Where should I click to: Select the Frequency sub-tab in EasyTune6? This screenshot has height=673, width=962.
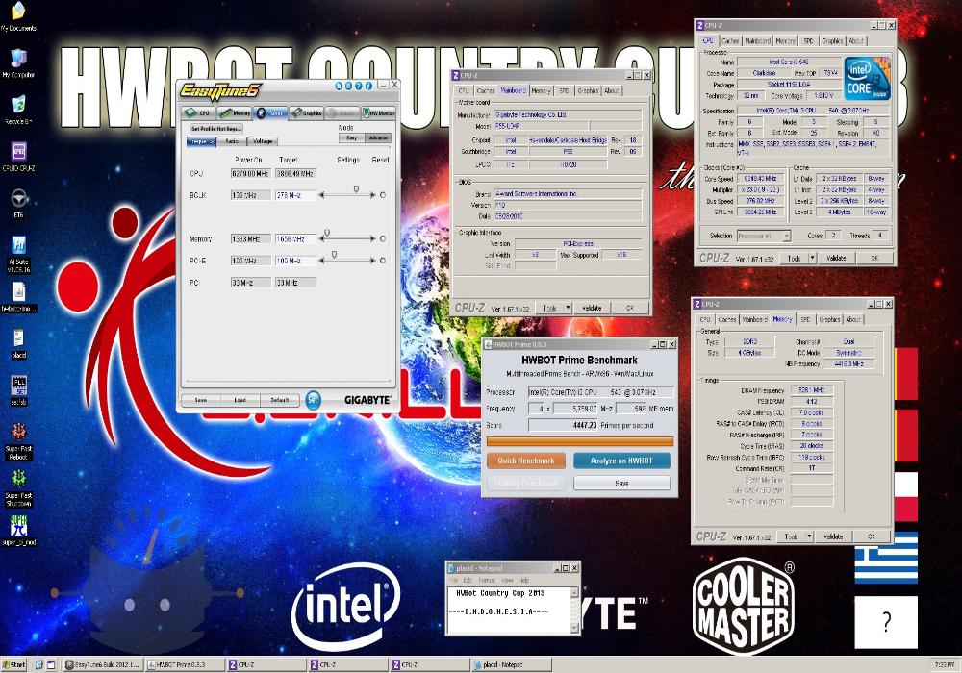pyautogui.click(x=201, y=141)
